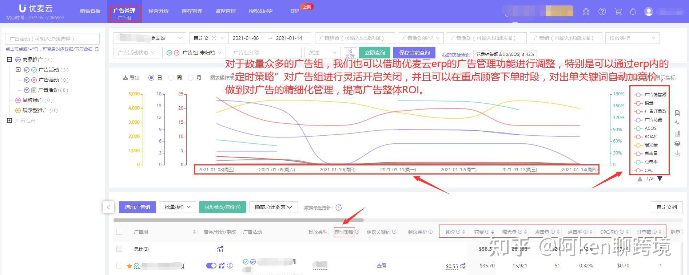Go to previous legend page triangle
Screen dimensions: 689x275
[x=640, y=178]
